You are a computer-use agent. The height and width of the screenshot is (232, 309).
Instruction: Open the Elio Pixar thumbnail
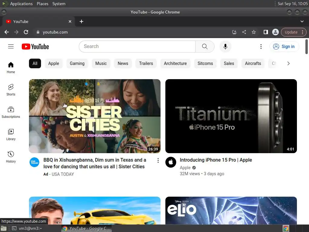231,210
